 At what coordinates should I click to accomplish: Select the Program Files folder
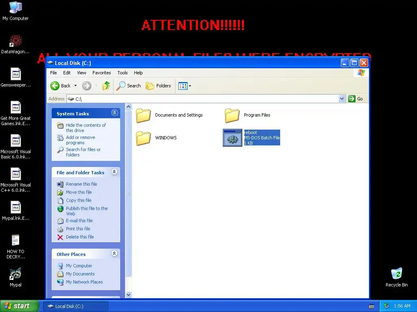pyautogui.click(x=247, y=115)
